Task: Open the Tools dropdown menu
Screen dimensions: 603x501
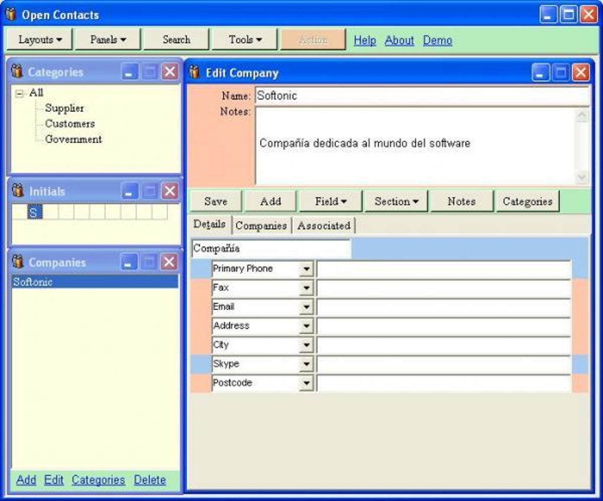Action: pyautogui.click(x=245, y=40)
